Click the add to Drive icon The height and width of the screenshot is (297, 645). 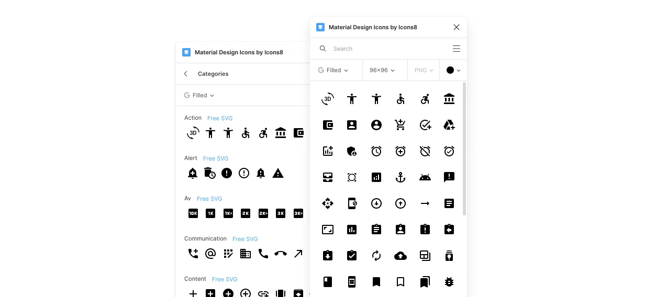449,125
